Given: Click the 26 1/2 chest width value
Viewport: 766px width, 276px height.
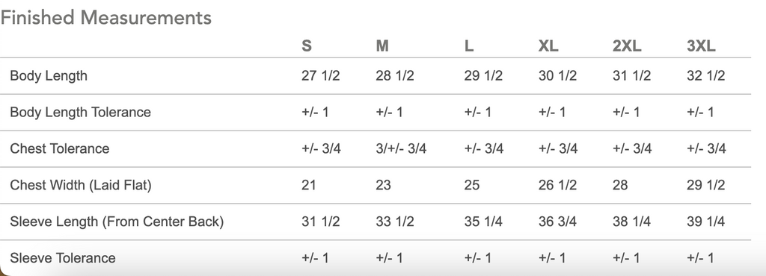Looking at the screenshot, I should point(557,185).
